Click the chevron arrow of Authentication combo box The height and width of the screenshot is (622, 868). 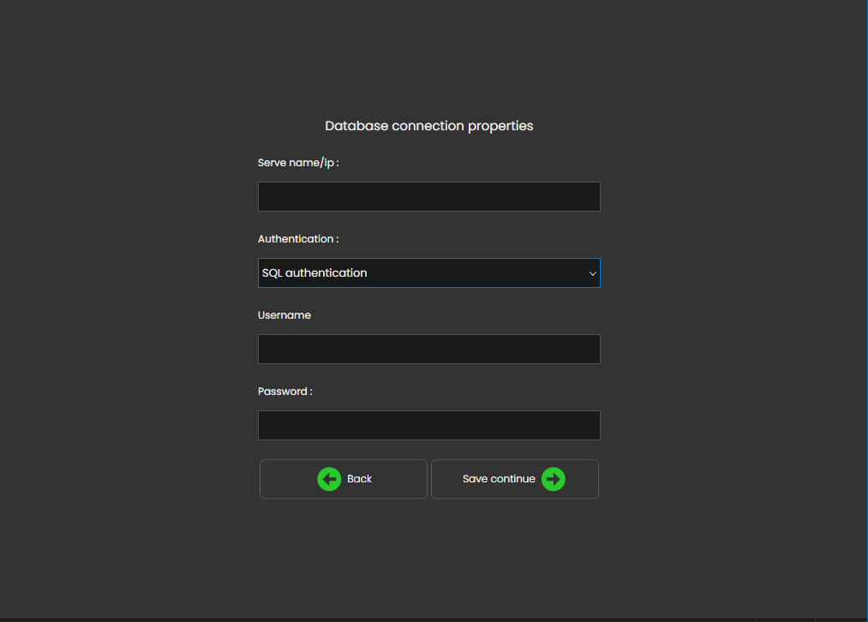point(592,273)
